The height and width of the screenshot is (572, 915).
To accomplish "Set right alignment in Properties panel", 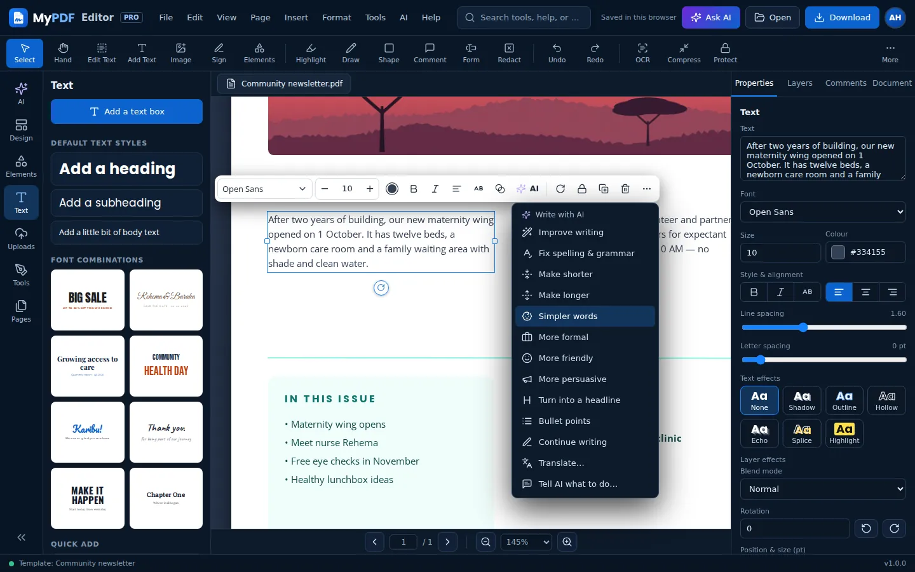I will (892, 292).
